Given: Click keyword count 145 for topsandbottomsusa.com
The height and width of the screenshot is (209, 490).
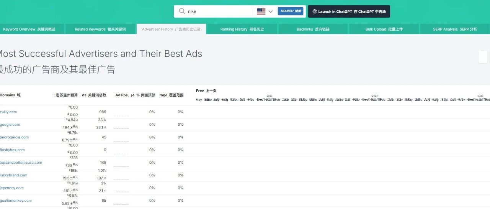Looking at the screenshot, I should [x=103, y=163].
